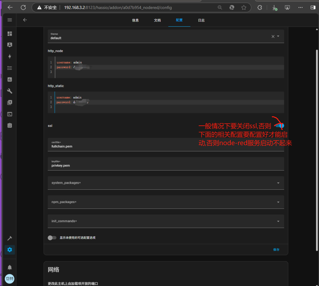The image size is (319, 286).
Task: Expand the init_commands dropdown
Action: (x=278, y=221)
